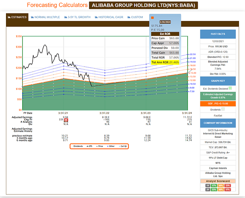Click the x 16.50 P/E multiple label

click(192, 69)
